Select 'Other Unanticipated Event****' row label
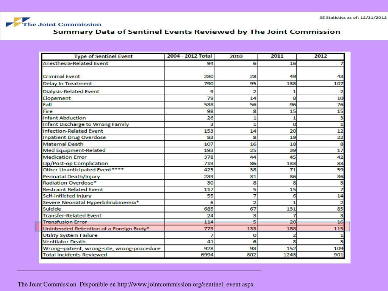 point(83,170)
